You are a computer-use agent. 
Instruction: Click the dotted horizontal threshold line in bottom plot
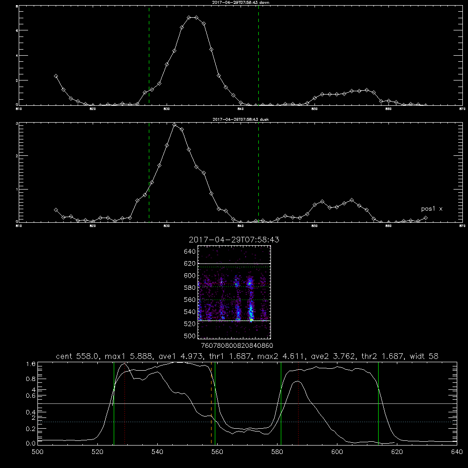[247, 422]
